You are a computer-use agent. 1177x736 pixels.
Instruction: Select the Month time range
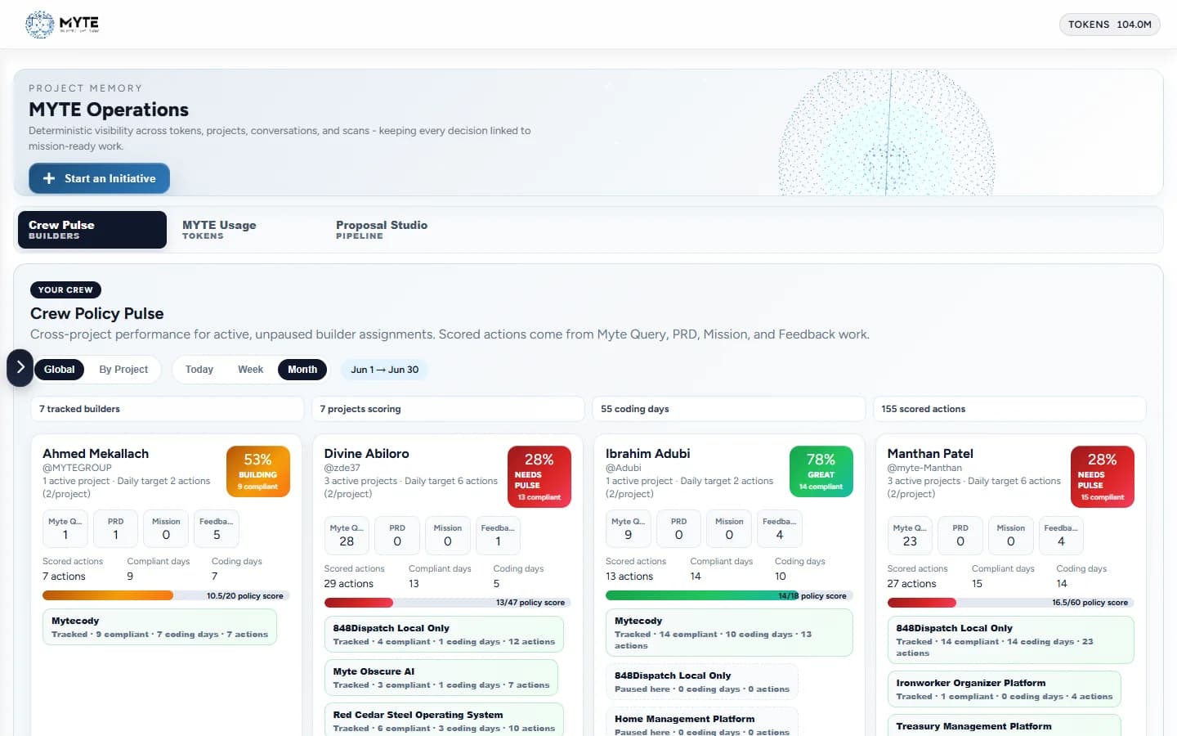point(302,370)
